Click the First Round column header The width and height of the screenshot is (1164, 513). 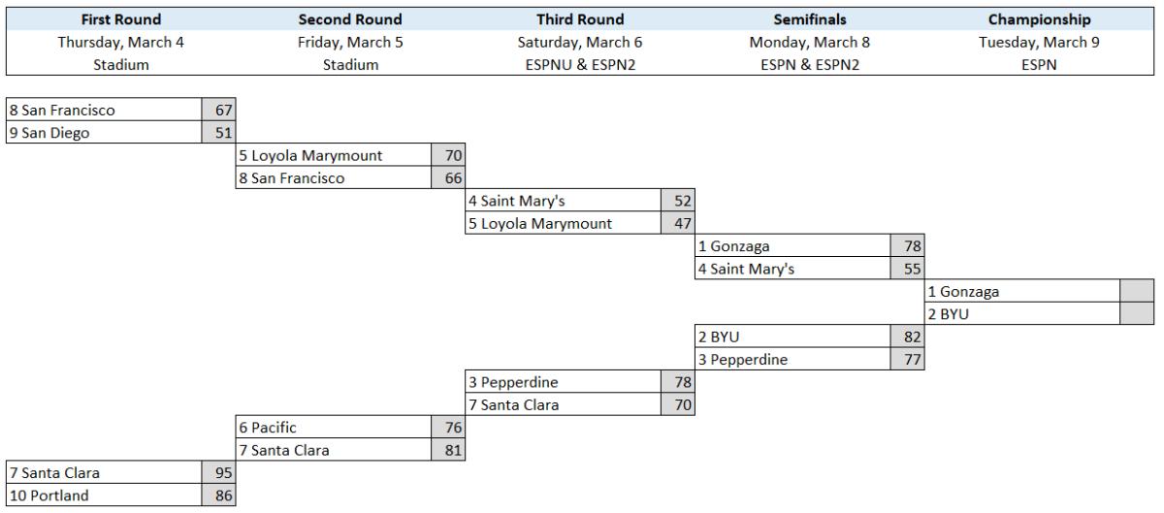[x=121, y=19]
